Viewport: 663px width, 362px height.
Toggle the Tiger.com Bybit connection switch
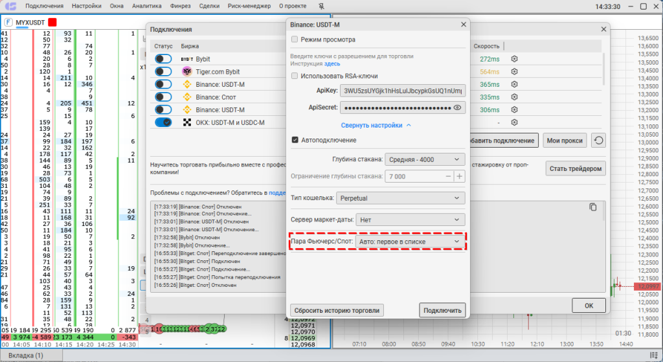(x=164, y=72)
